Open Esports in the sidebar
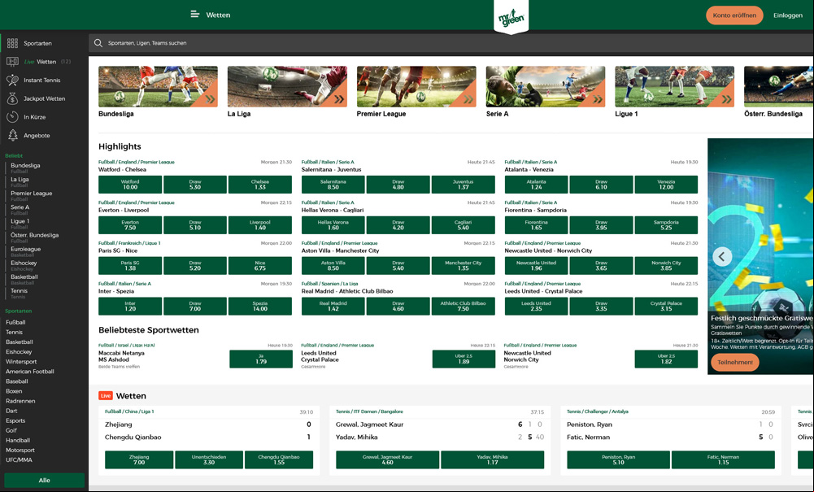Viewport: 814px width, 492px height. point(15,421)
